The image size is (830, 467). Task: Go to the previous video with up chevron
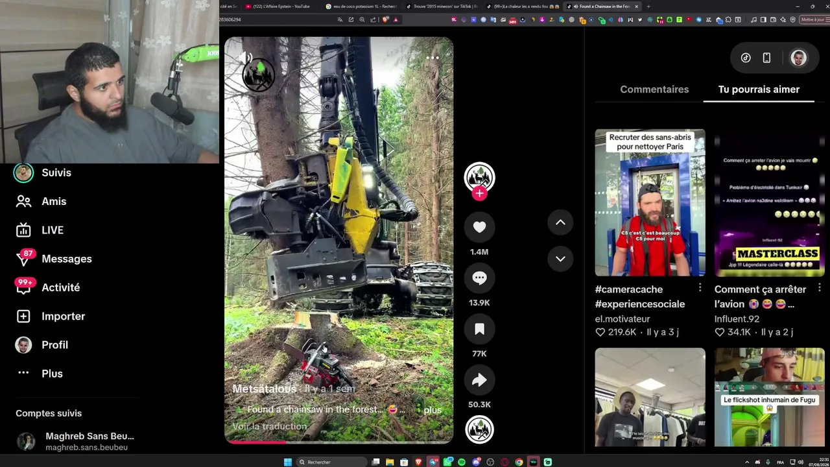tap(560, 222)
